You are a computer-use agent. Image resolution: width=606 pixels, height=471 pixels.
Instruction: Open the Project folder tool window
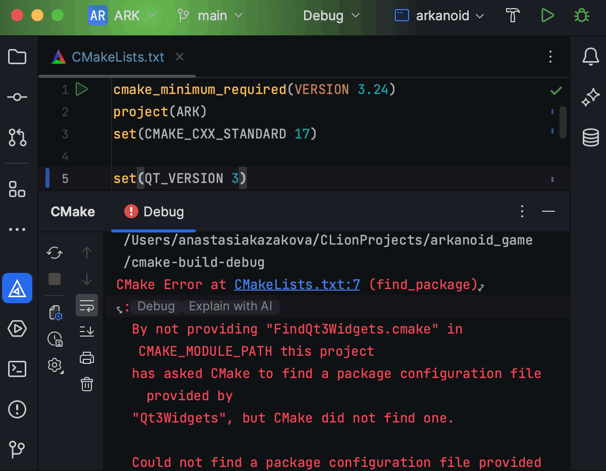pyautogui.click(x=17, y=57)
